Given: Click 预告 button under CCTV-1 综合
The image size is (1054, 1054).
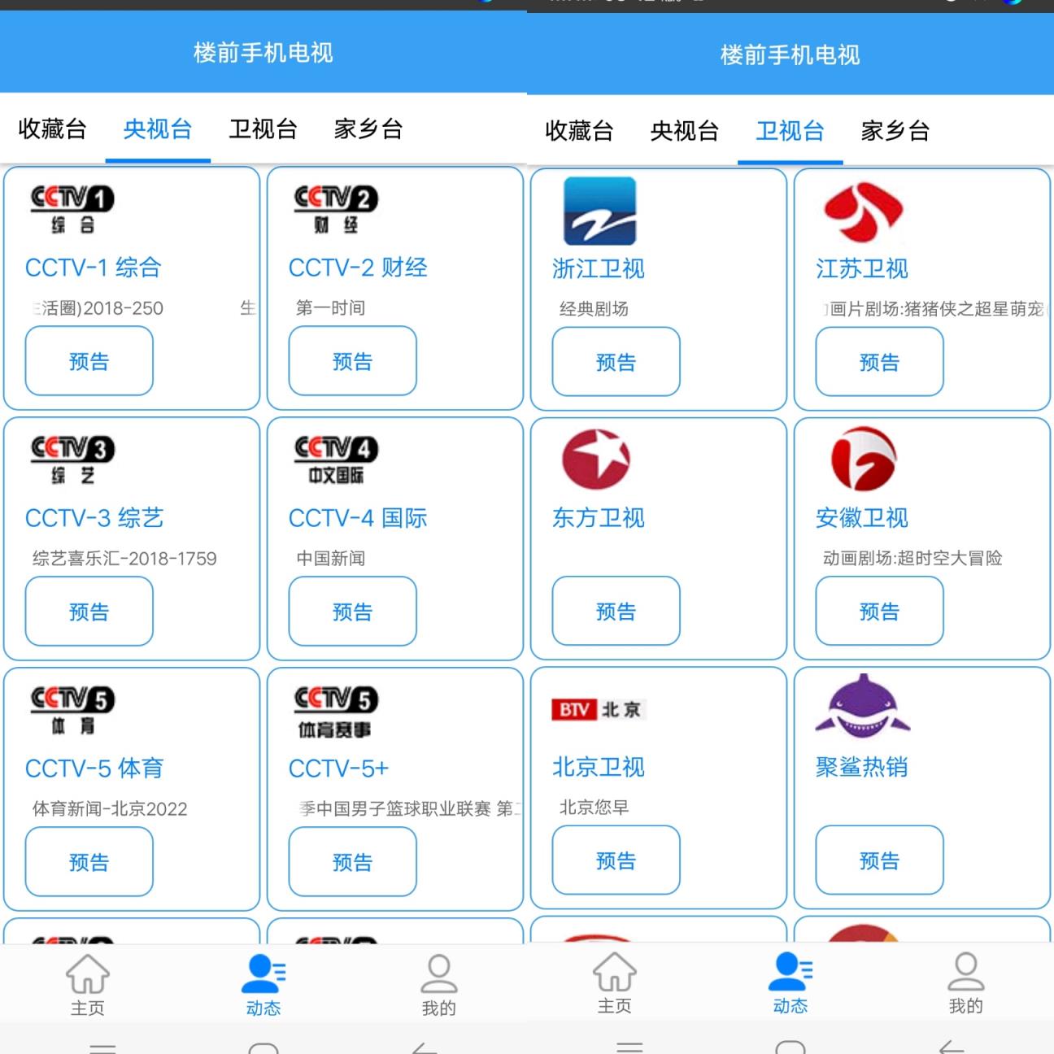Looking at the screenshot, I should coord(89,361).
